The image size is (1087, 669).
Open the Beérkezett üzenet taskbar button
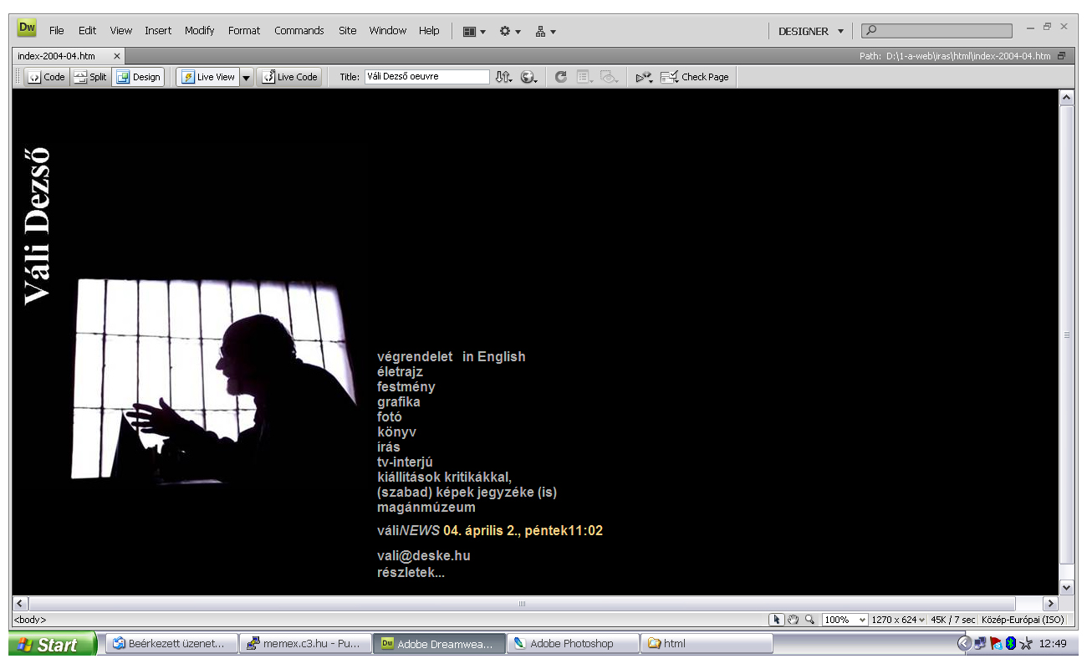click(171, 644)
